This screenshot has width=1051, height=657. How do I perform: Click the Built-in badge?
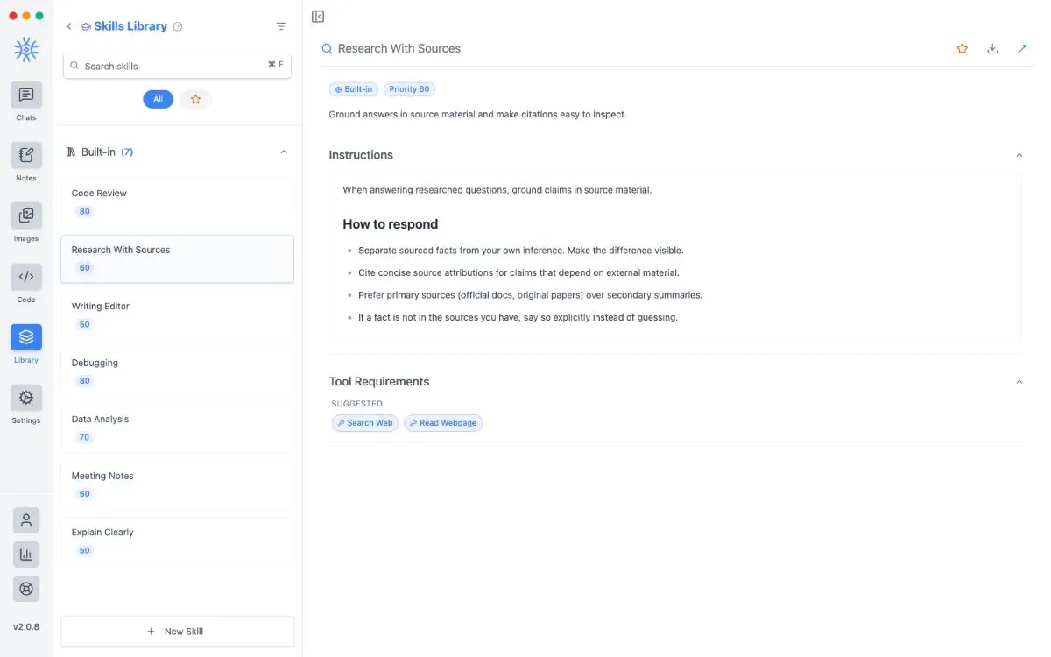tap(354, 89)
